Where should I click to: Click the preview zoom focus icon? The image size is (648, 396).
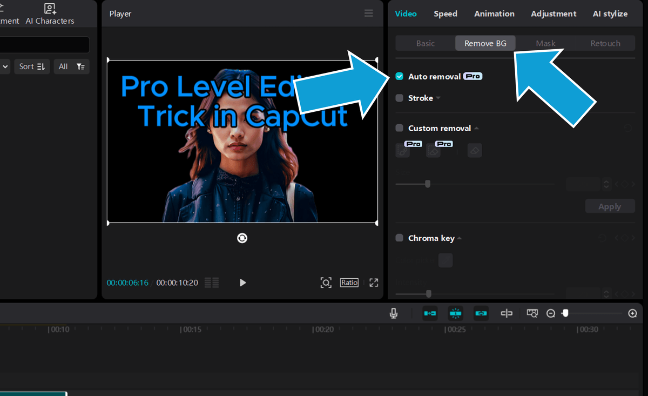coord(326,283)
